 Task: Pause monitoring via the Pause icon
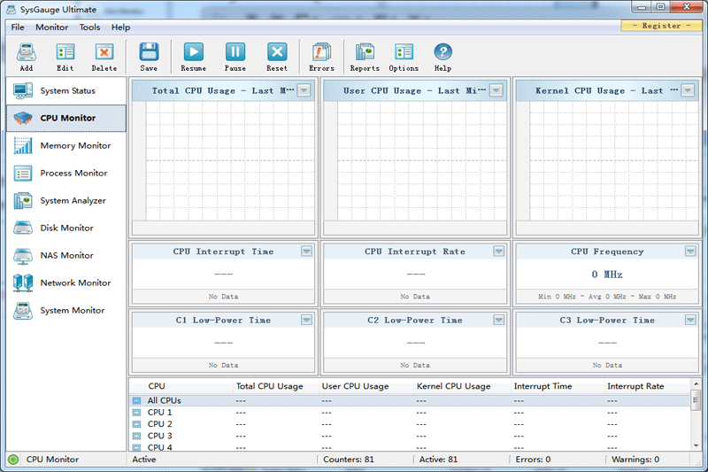pos(235,57)
